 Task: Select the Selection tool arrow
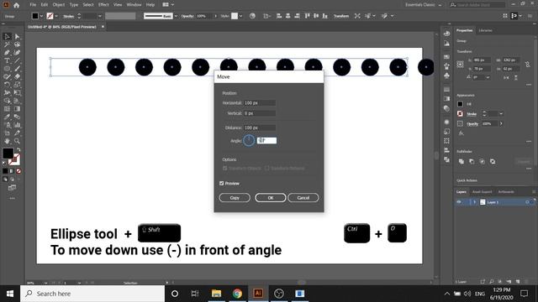click(7, 36)
